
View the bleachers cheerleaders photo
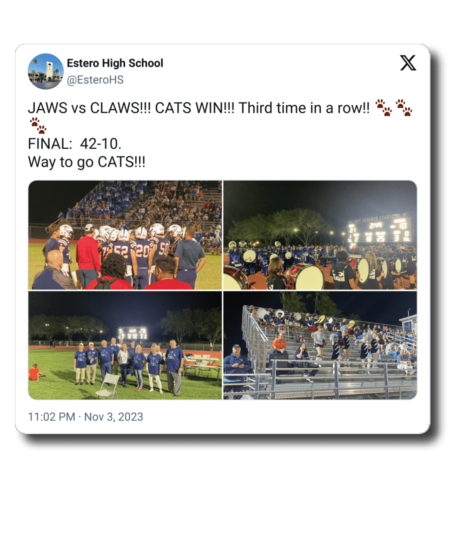(x=320, y=345)
